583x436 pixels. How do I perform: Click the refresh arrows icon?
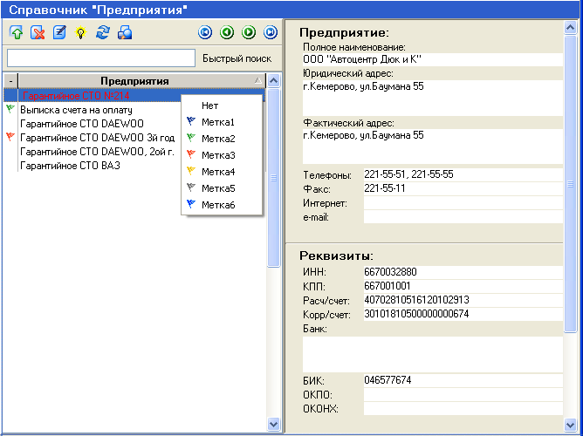point(103,33)
